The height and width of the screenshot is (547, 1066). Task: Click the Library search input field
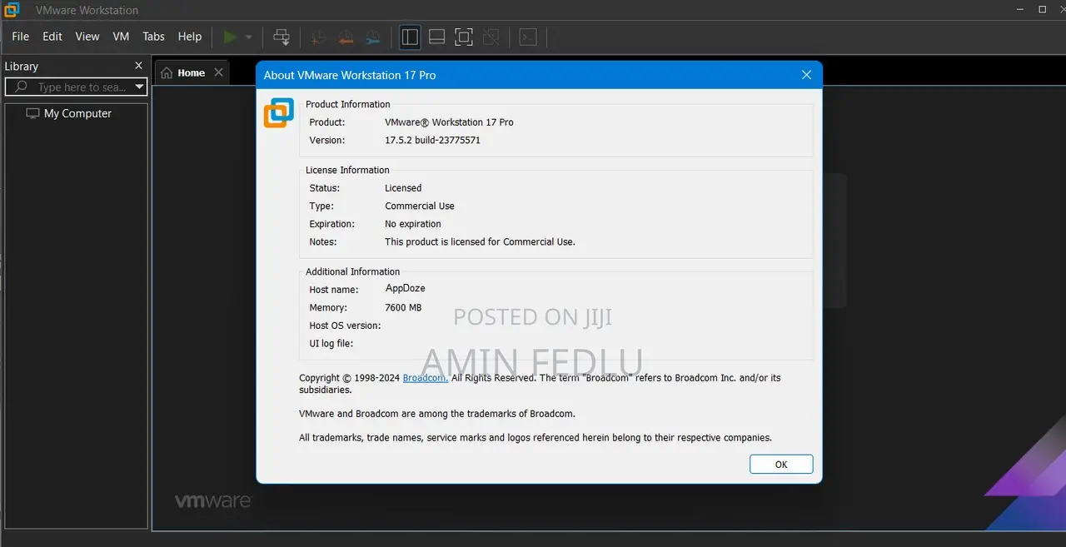point(75,87)
